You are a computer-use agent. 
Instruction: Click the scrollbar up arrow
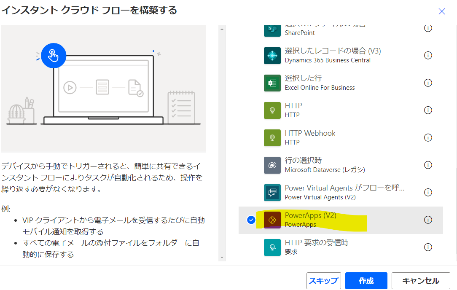(x=222, y=29)
